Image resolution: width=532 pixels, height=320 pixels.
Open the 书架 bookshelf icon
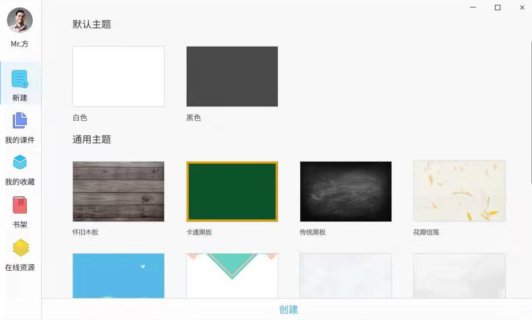pos(20,205)
